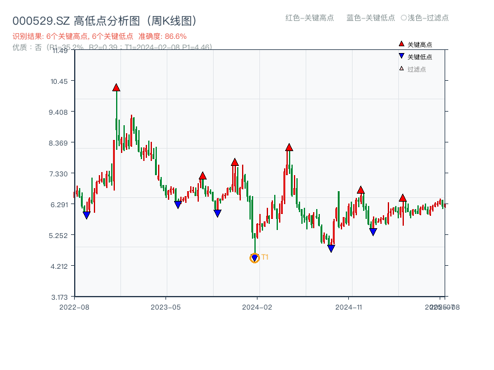Select the blue low triangle just before 2024-11
This screenshot has width=494, height=370.
(331, 249)
